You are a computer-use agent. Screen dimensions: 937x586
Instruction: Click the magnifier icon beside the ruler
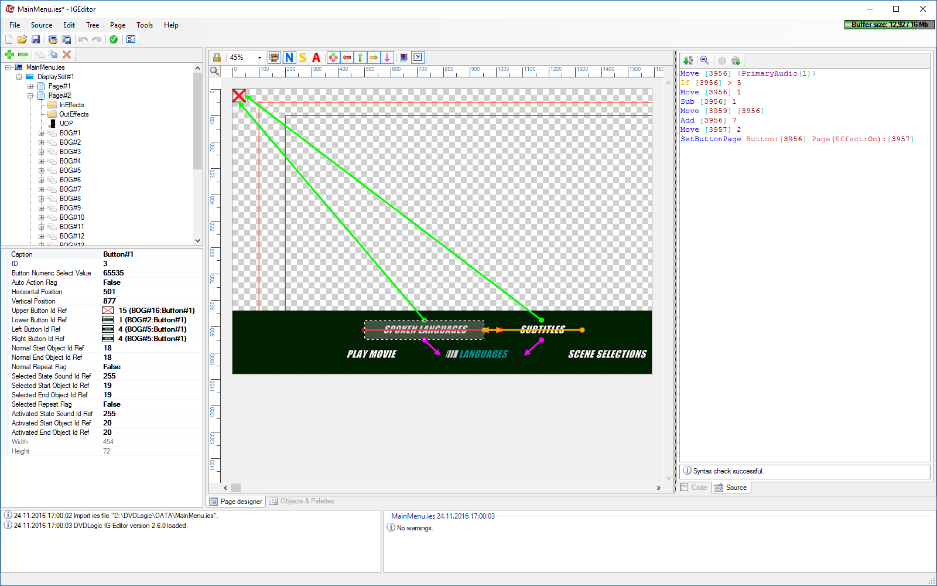point(215,71)
